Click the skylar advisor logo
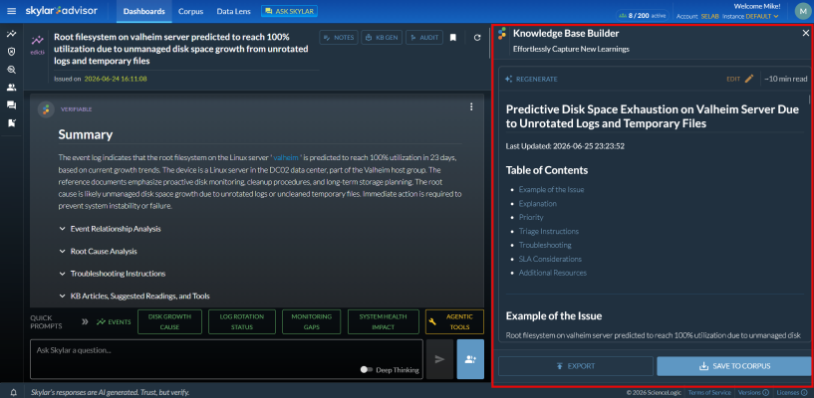Image resolution: width=814 pixels, height=398 pixels. pyautogui.click(x=61, y=11)
